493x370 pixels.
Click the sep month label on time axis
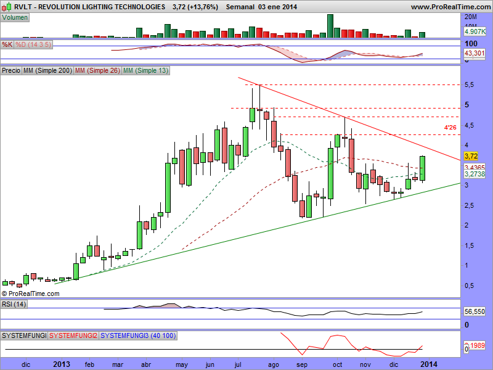click(x=302, y=364)
